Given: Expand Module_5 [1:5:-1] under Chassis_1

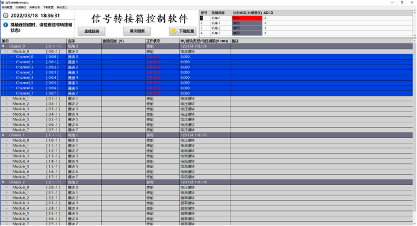Looking at the screenshot, I should pyautogui.click(x=7, y=166).
